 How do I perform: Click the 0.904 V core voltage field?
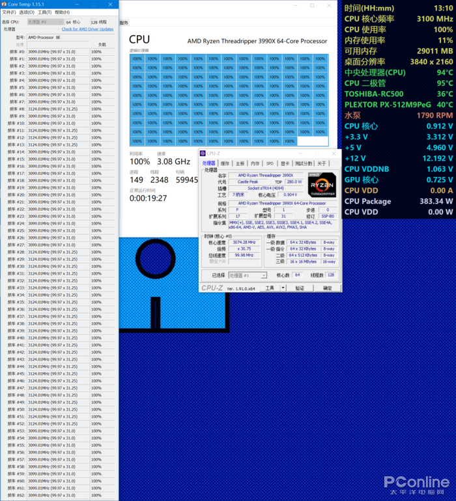pyautogui.click(x=291, y=195)
